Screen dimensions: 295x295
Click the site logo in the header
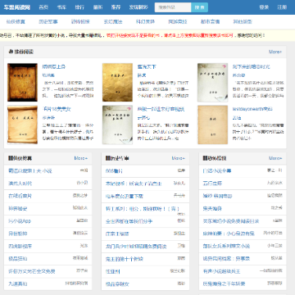point(17,7)
